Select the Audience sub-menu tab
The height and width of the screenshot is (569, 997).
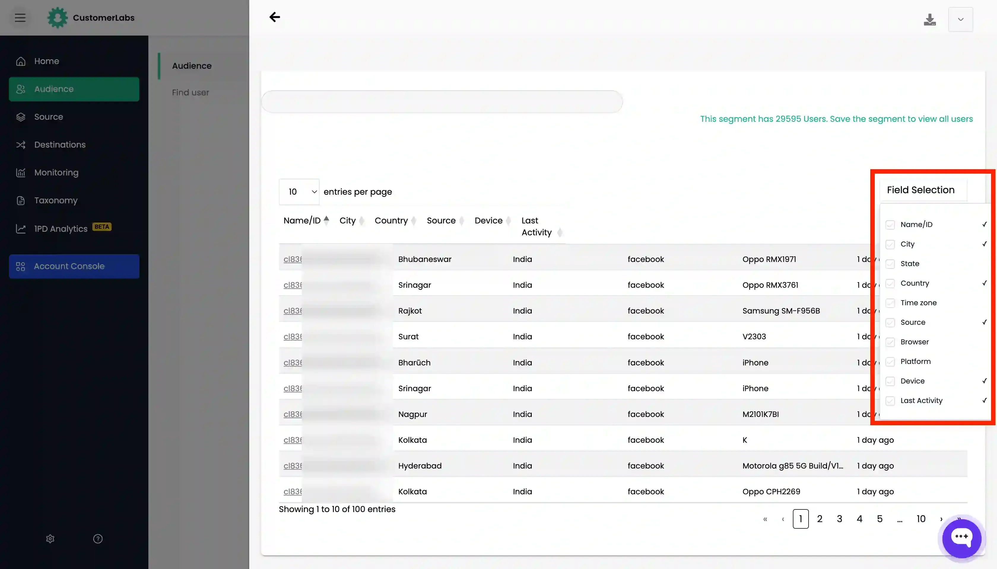192,66
